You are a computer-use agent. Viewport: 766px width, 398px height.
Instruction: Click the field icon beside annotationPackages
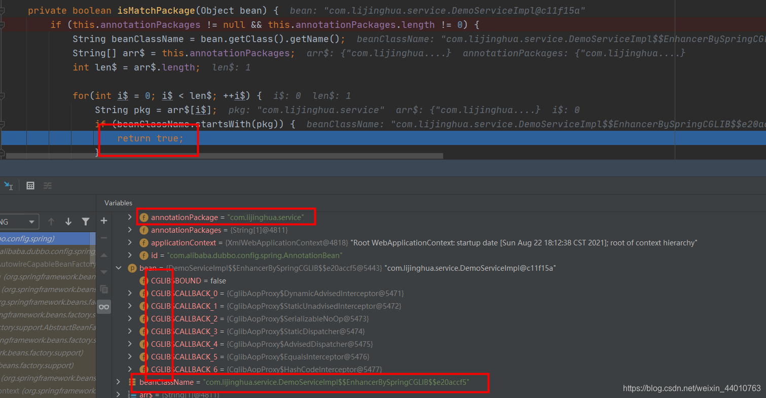click(x=144, y=230)
